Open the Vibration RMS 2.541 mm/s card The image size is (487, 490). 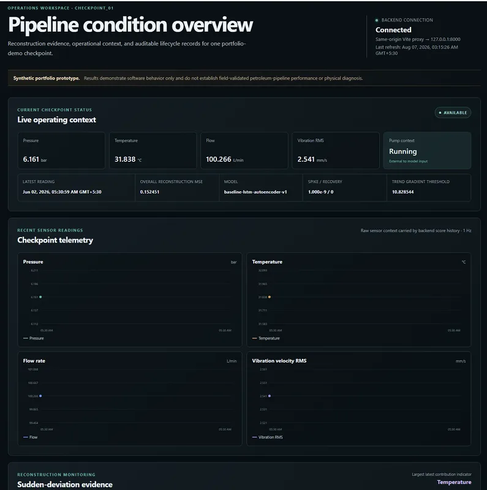pos(336,150)
